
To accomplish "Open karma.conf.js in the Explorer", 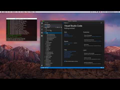I will pos(48,60).
